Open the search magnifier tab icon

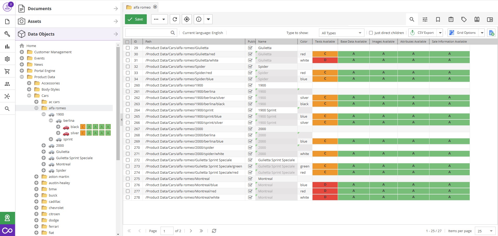click(412, 19)
